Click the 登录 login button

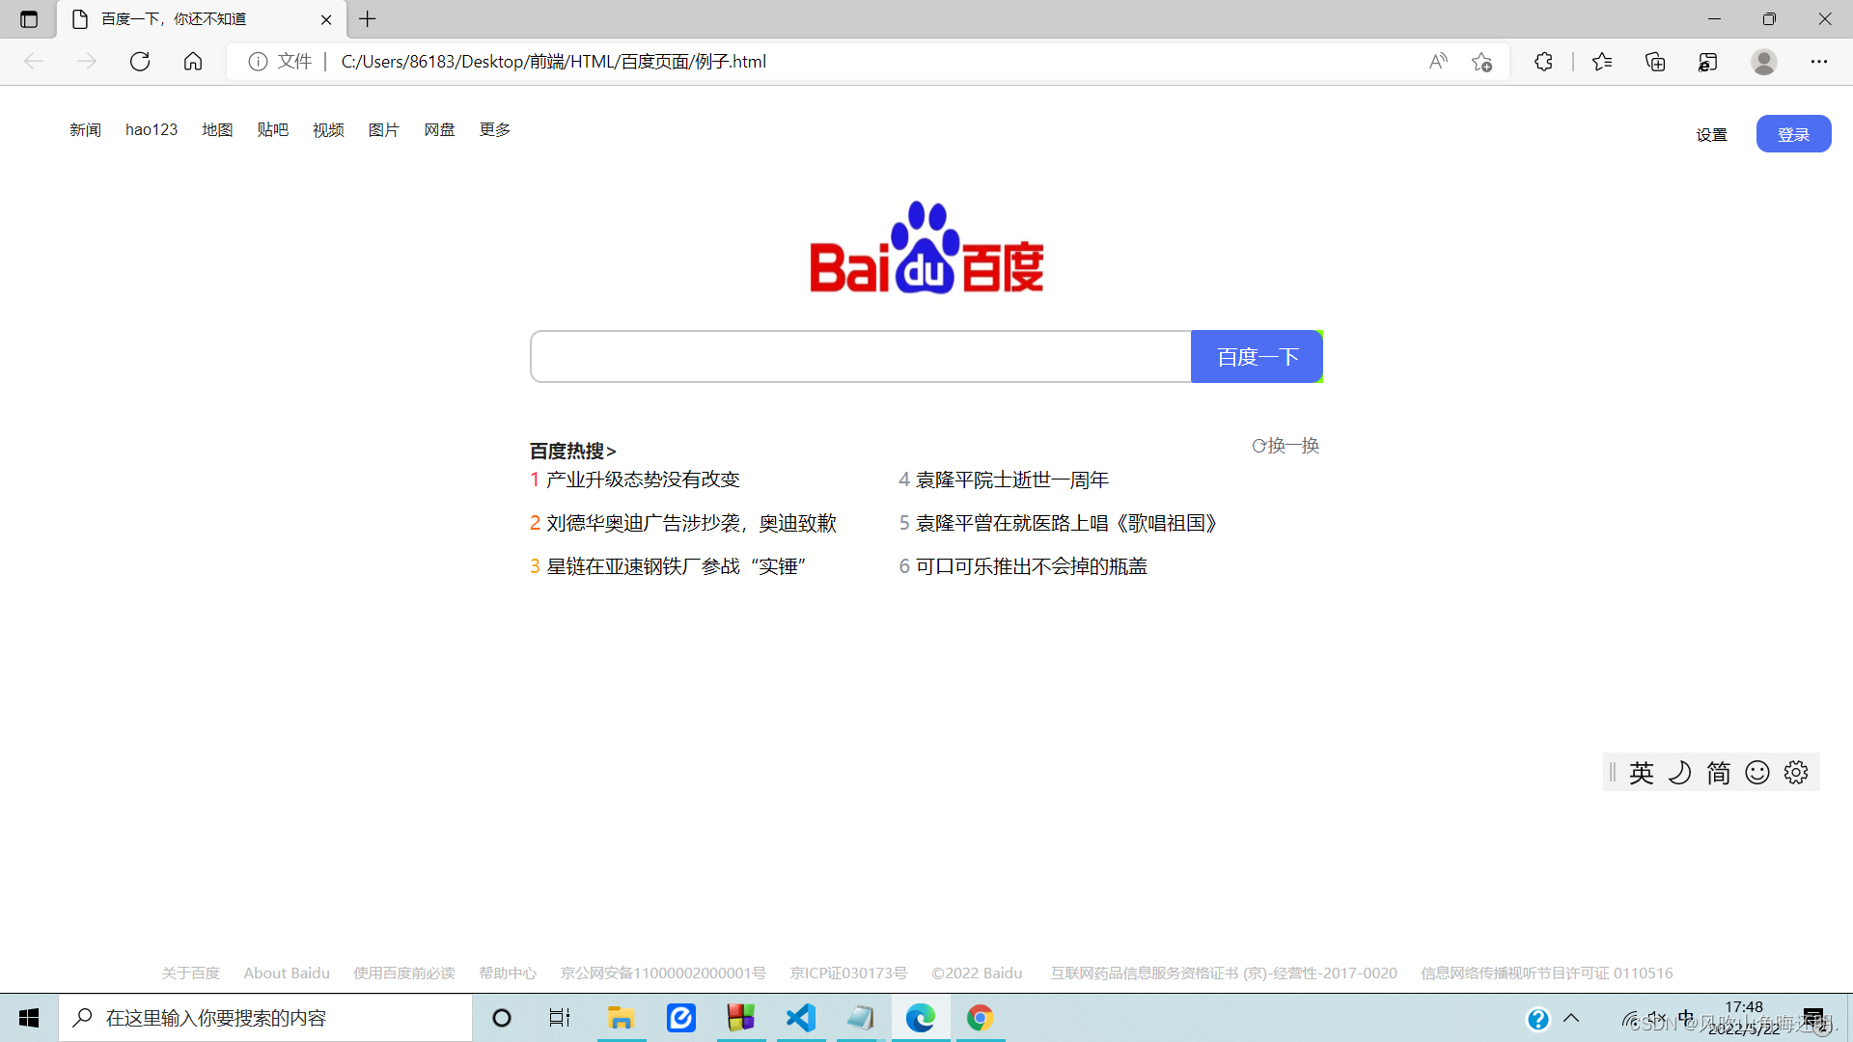coord(1793,134)
